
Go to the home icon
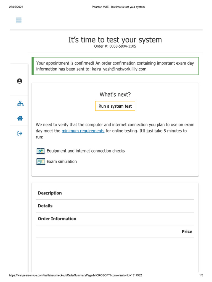(20, 118)
